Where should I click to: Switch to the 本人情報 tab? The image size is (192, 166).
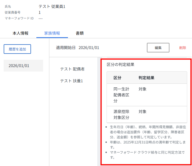click(20, 33)
